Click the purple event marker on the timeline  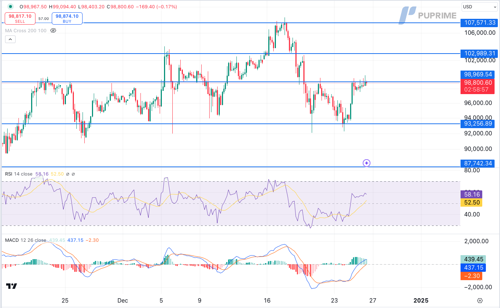click(x=366, y=163)
